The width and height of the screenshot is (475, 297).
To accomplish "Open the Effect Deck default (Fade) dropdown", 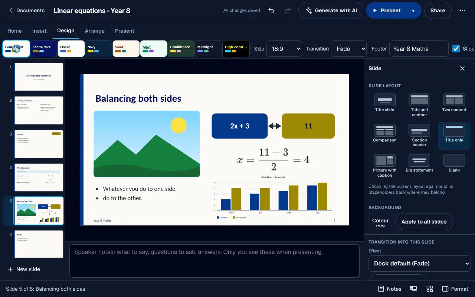I will (x=419, y=264).
